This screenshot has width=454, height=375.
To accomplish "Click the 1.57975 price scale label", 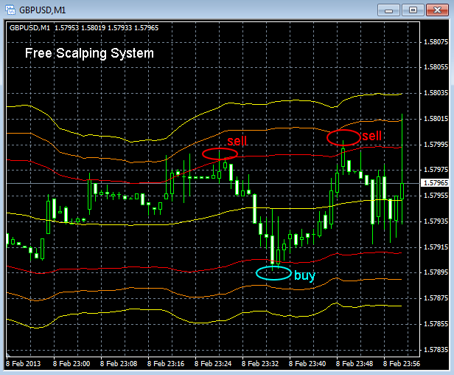I will [x=436, y=169].
